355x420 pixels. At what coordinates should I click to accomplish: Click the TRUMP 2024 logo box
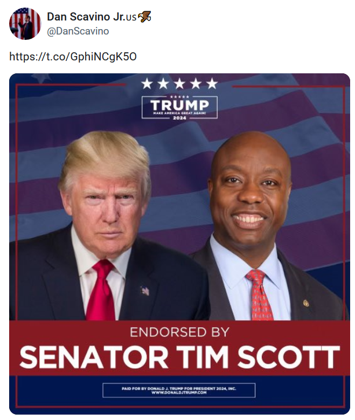click(x=179, y=107)
